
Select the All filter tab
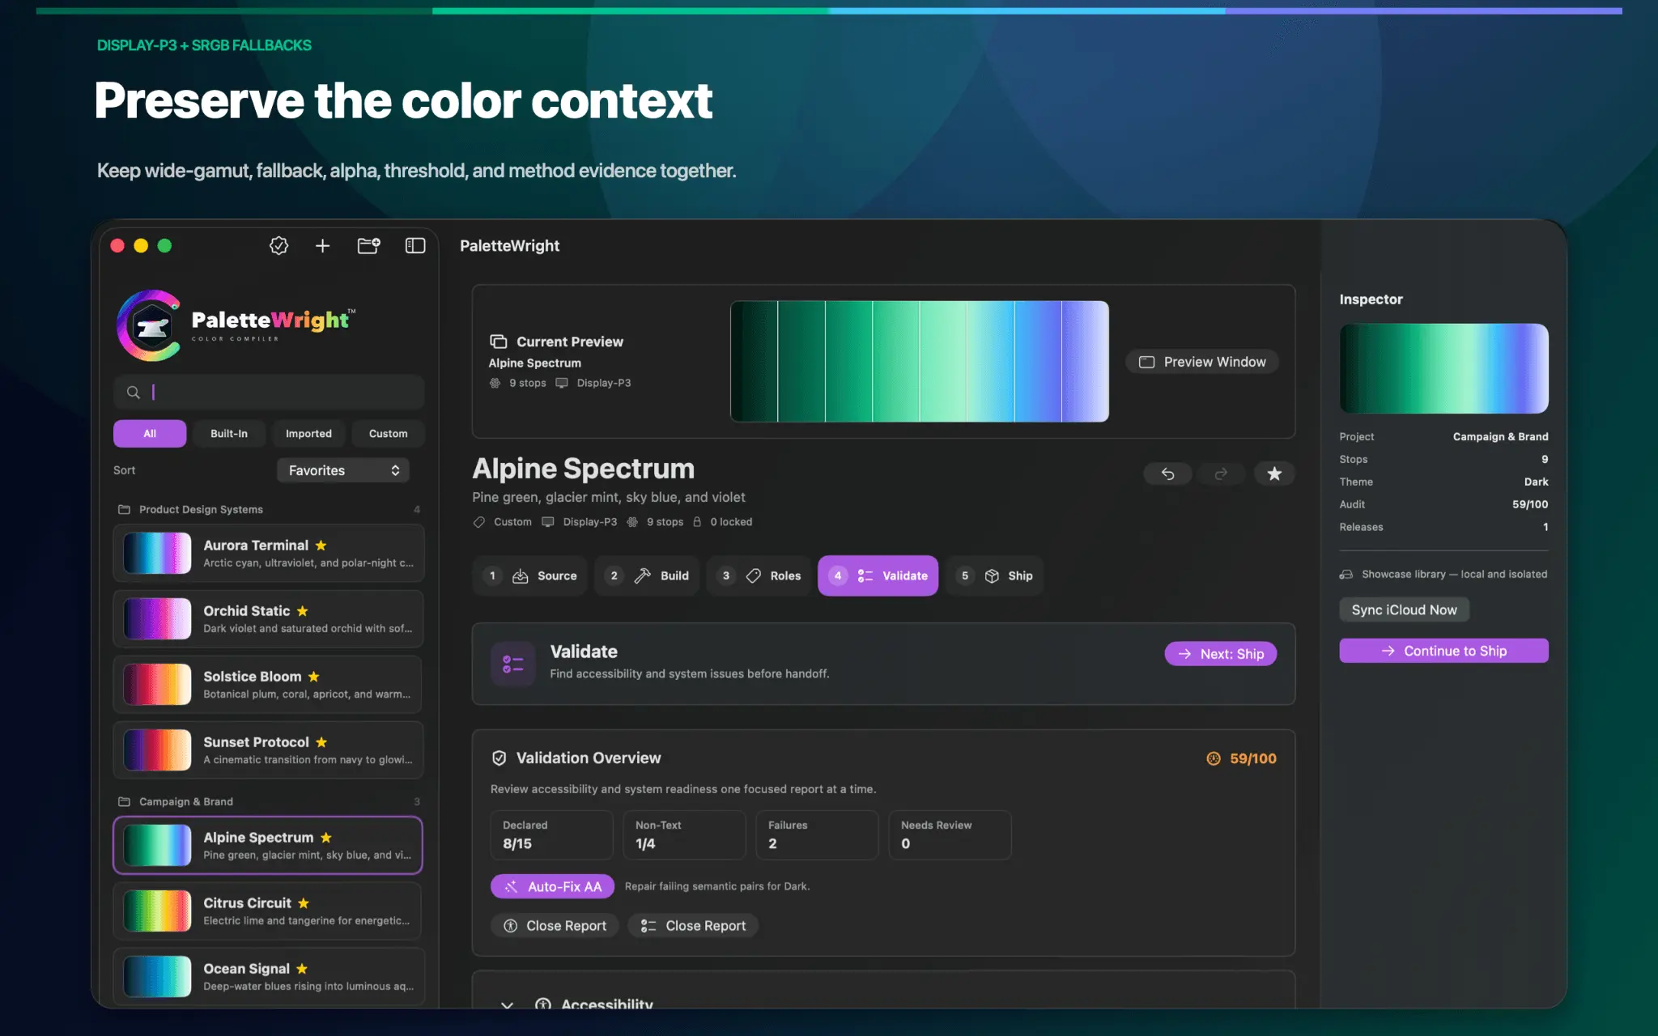[150, 434]
